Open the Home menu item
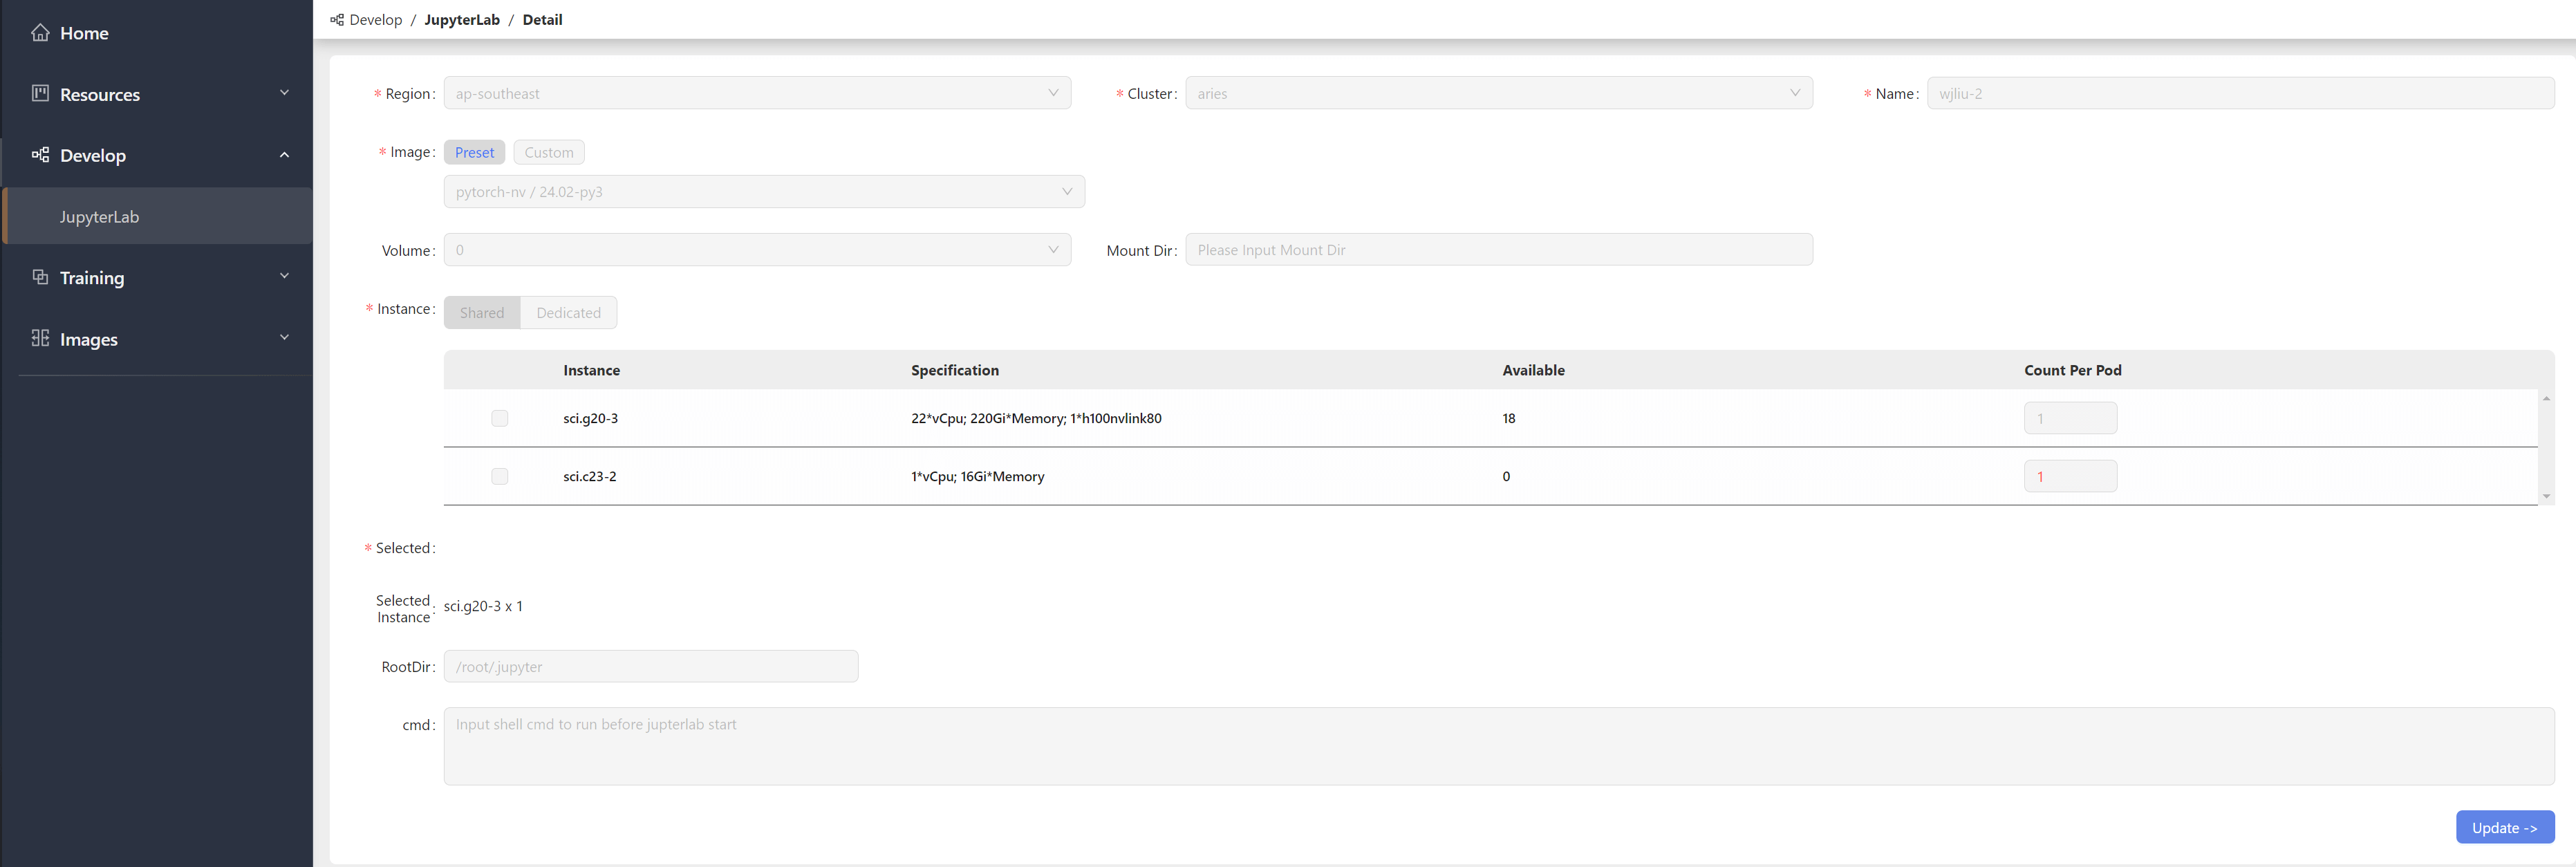2576x867 pixels. (157, 33)
